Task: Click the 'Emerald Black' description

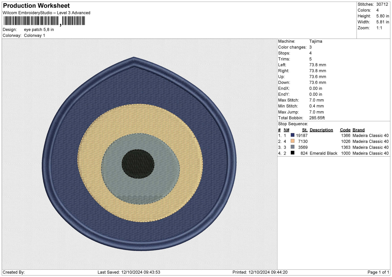Action: tap(323, 153)
